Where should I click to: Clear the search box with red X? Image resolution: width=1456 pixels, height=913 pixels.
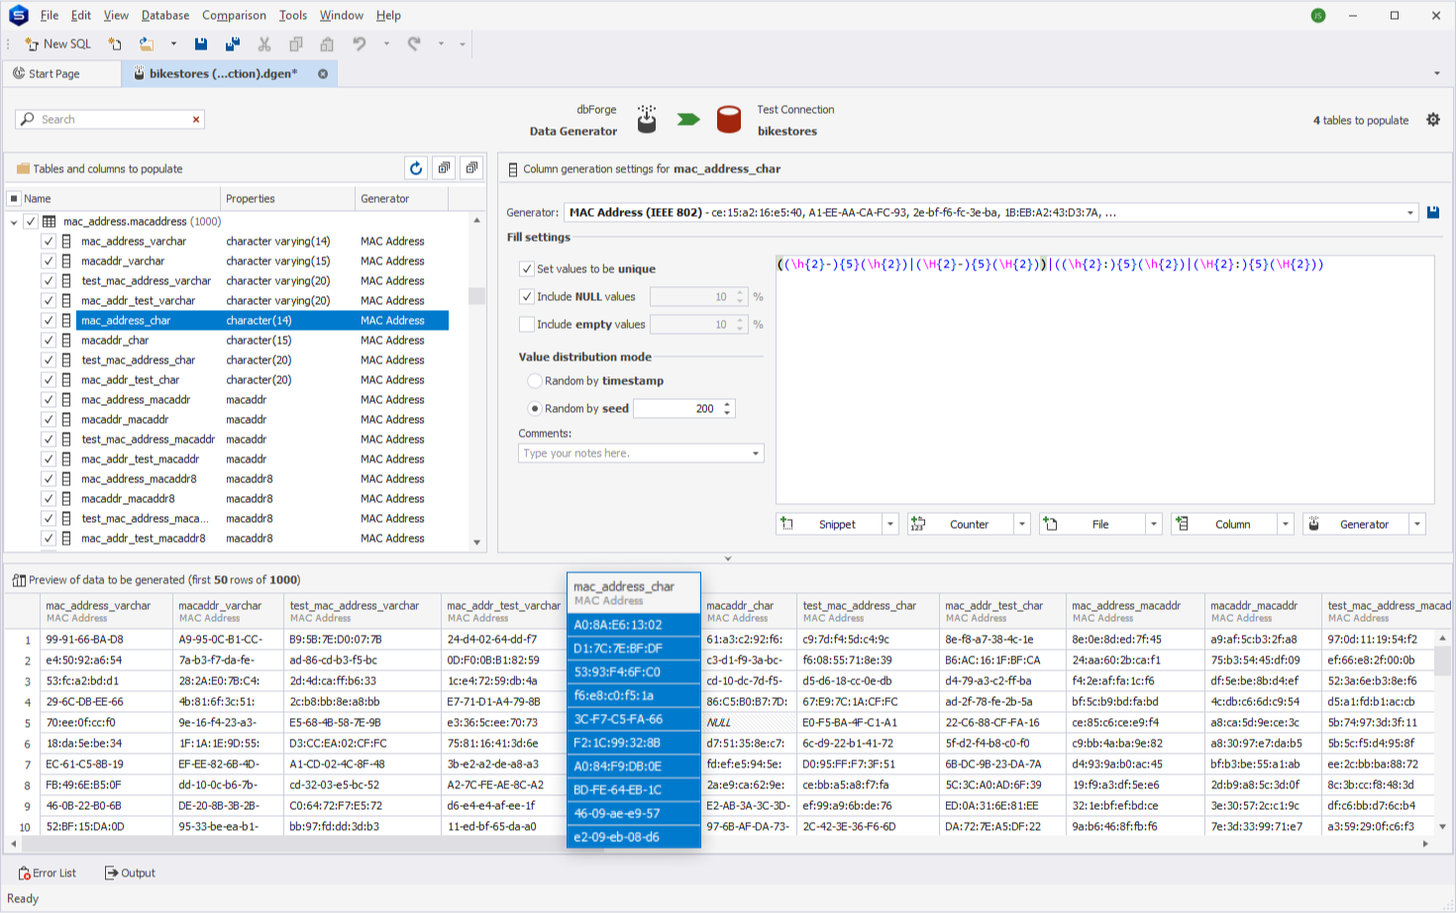point(196,119)
